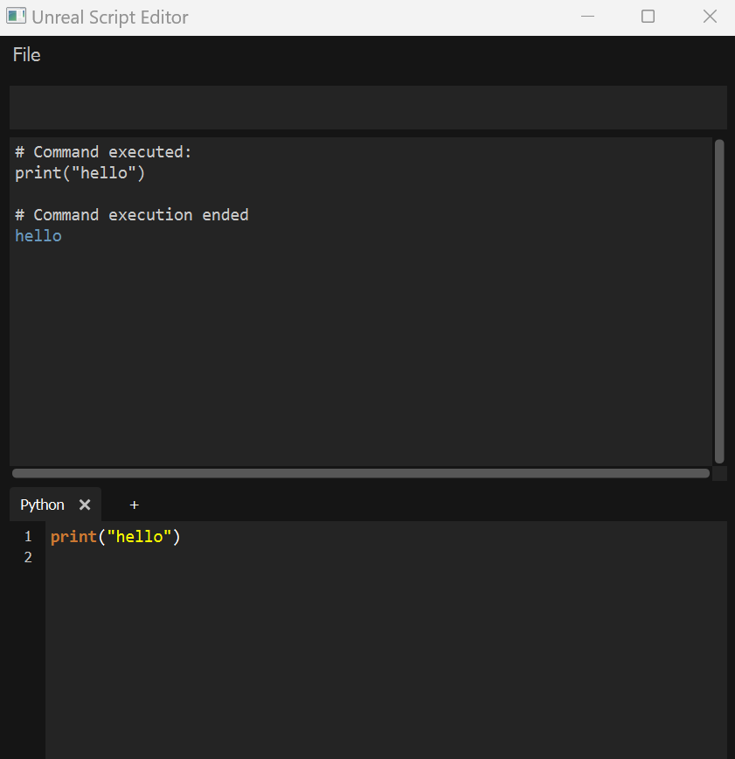
Task: Click the horizontal scrollbar under the output log
Action: pyautogui.click(x=360, y=473)
